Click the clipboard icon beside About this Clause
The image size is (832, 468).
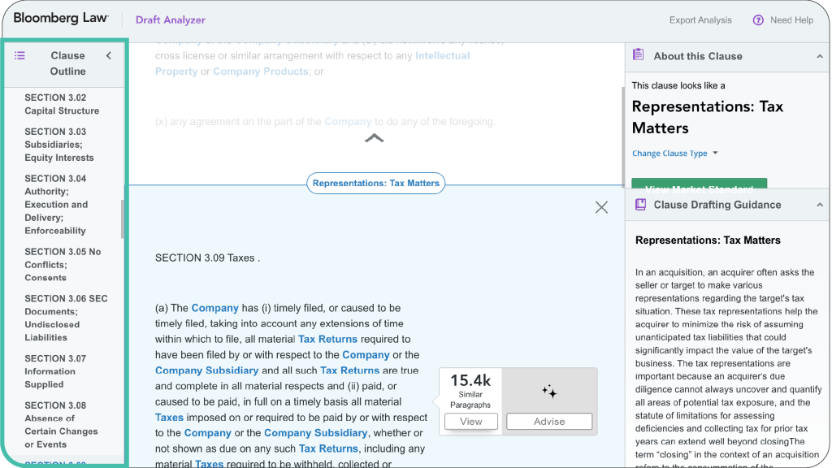coord(639,56)
